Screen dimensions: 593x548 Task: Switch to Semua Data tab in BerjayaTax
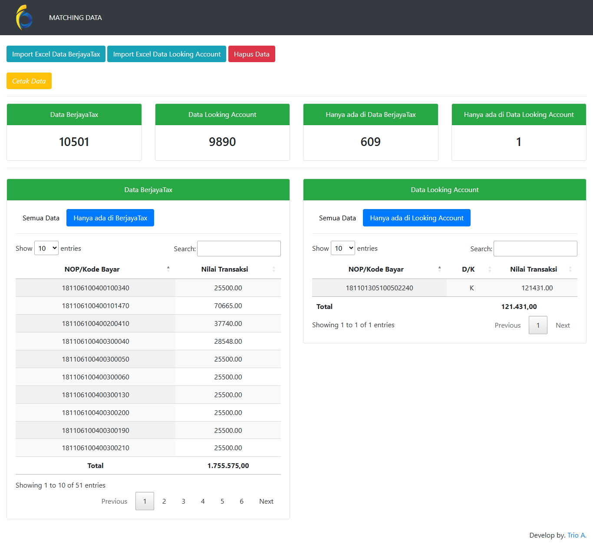41,218
